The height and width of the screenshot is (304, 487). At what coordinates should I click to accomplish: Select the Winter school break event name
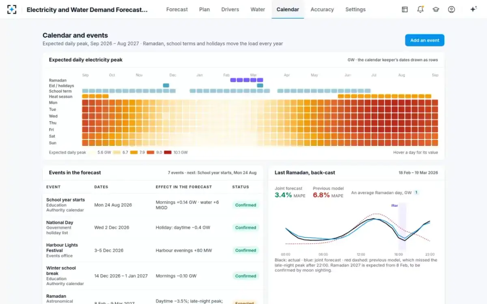click(61, 271)
